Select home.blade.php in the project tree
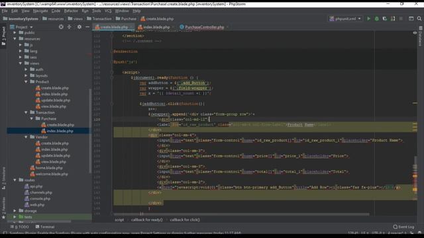Screen dimensions: 424x238 coord(46,168)
